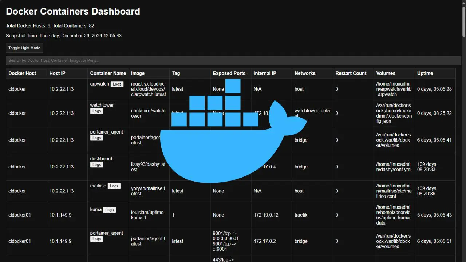Open portainer_agent Logs in the 10.2.22.113 row
This screenshot has height=262, width=466.
tap(96, 138)
